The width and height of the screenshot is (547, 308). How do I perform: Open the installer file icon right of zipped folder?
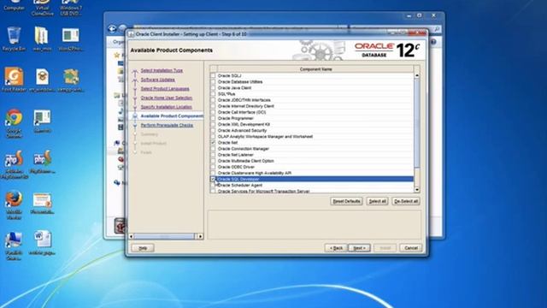[x=70, y=38]
